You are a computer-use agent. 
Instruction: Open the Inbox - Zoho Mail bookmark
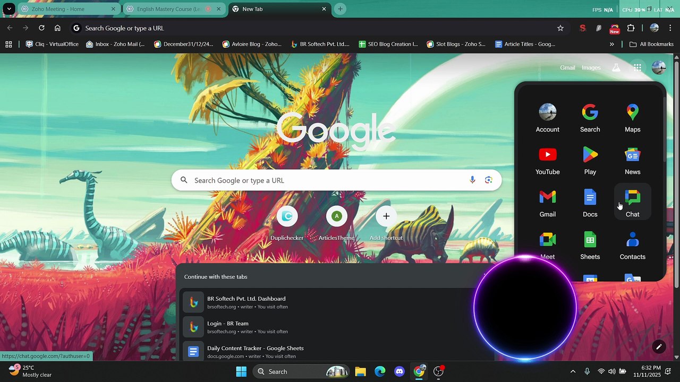pyautogui.click(x=115, y=44)
